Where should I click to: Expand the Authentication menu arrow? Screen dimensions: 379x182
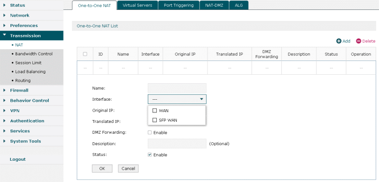pos(4,121)
